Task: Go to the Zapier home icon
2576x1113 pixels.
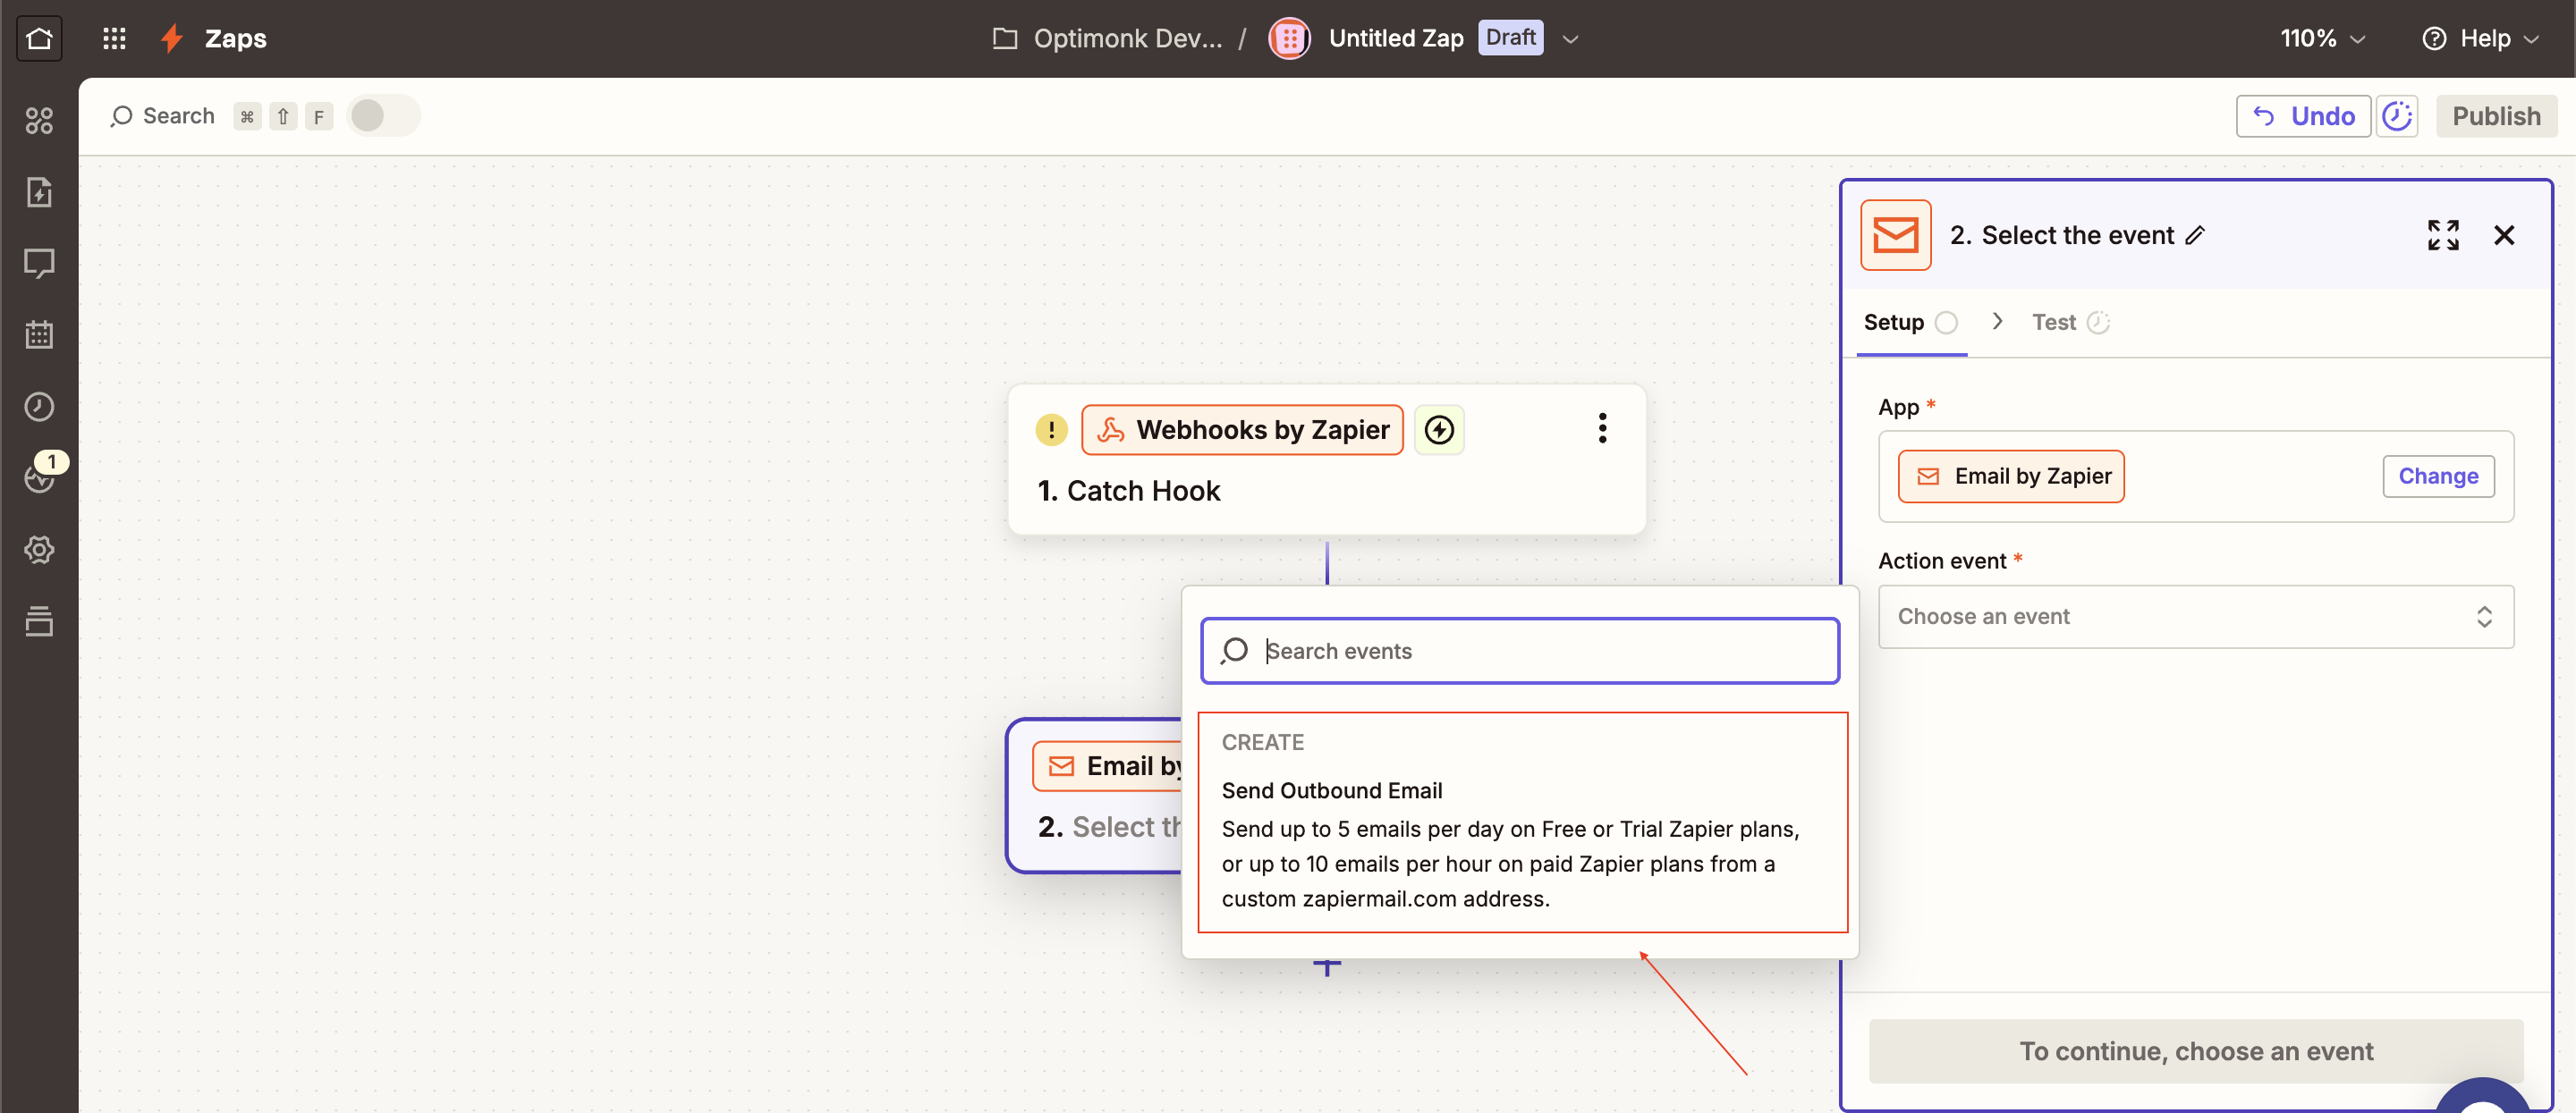Action: 39,38
